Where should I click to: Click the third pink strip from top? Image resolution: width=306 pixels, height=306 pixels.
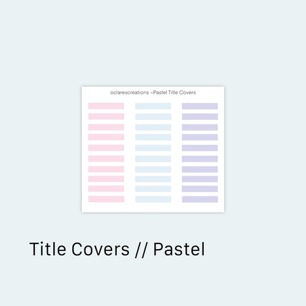pyautogui.click(x=106, y=127)
